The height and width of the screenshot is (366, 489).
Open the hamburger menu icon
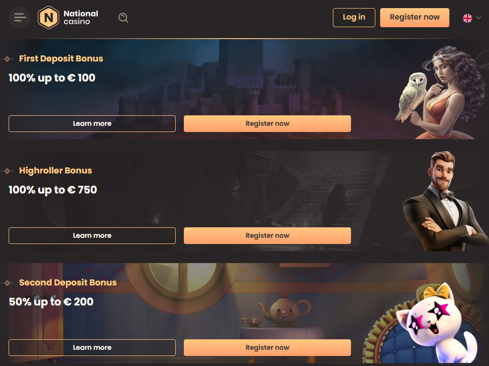tap(19, 18)
